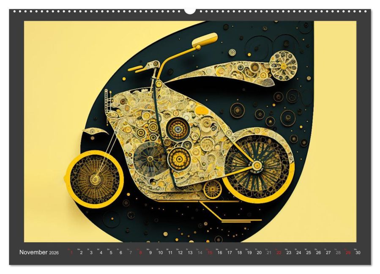Click date 18 in the calendar row

pos(239,253)
